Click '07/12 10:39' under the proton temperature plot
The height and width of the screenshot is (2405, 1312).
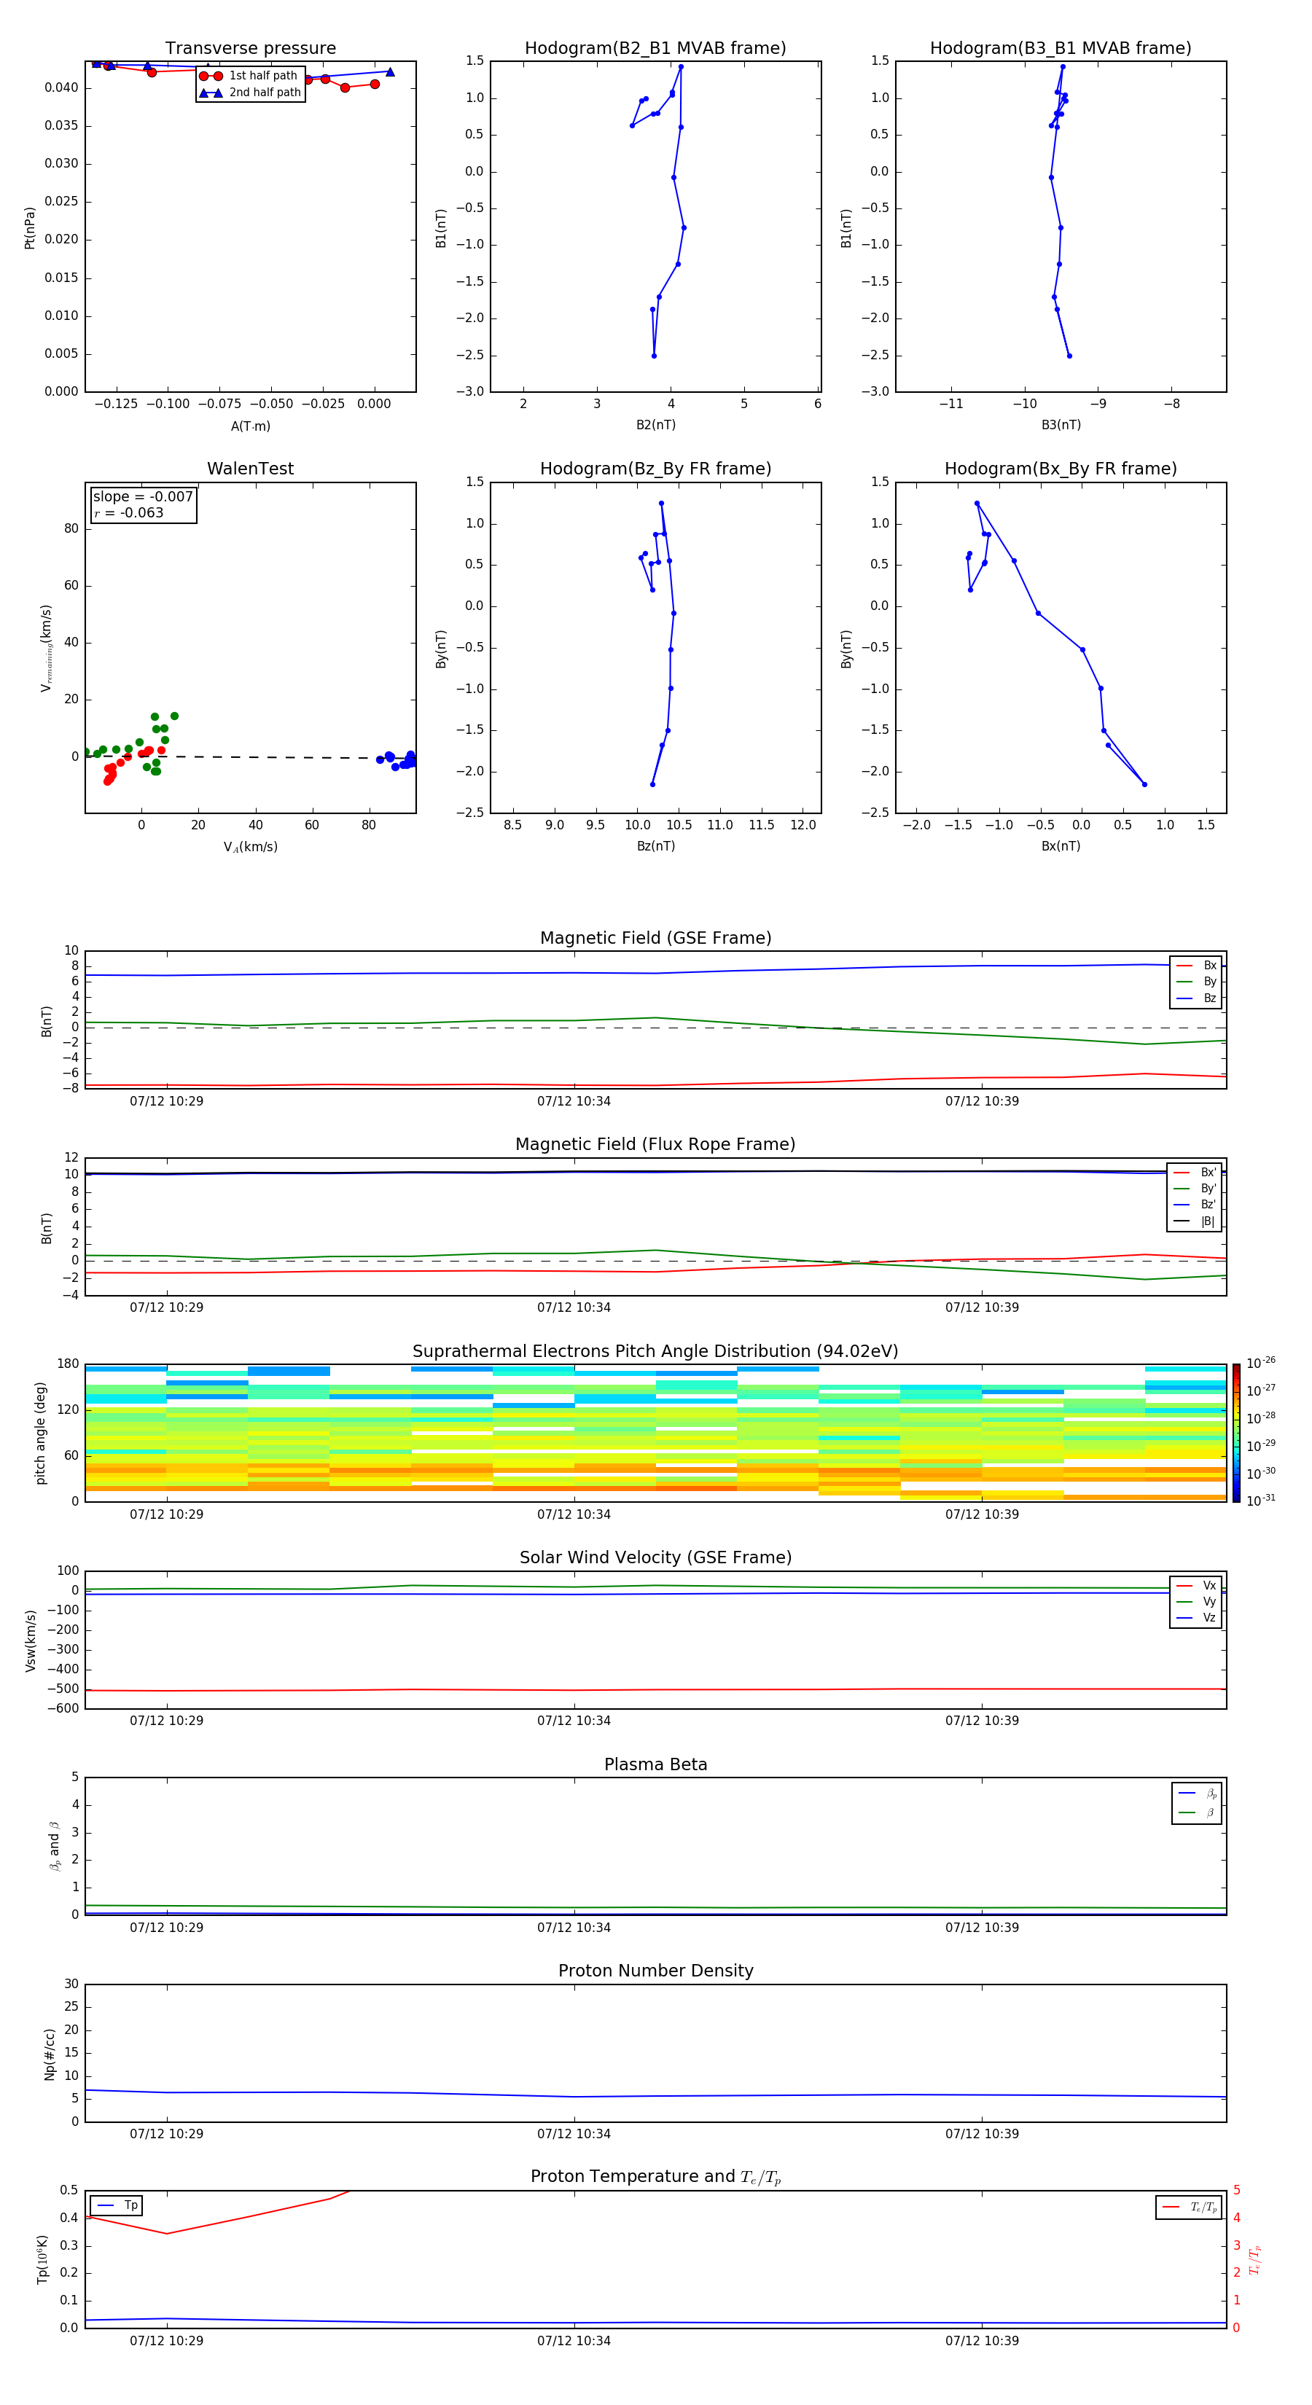981,2341
